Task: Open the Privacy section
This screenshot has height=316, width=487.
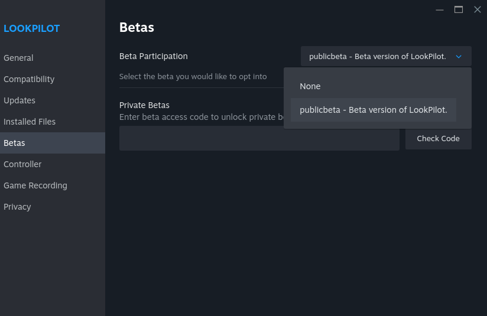Action: [17, 207]
